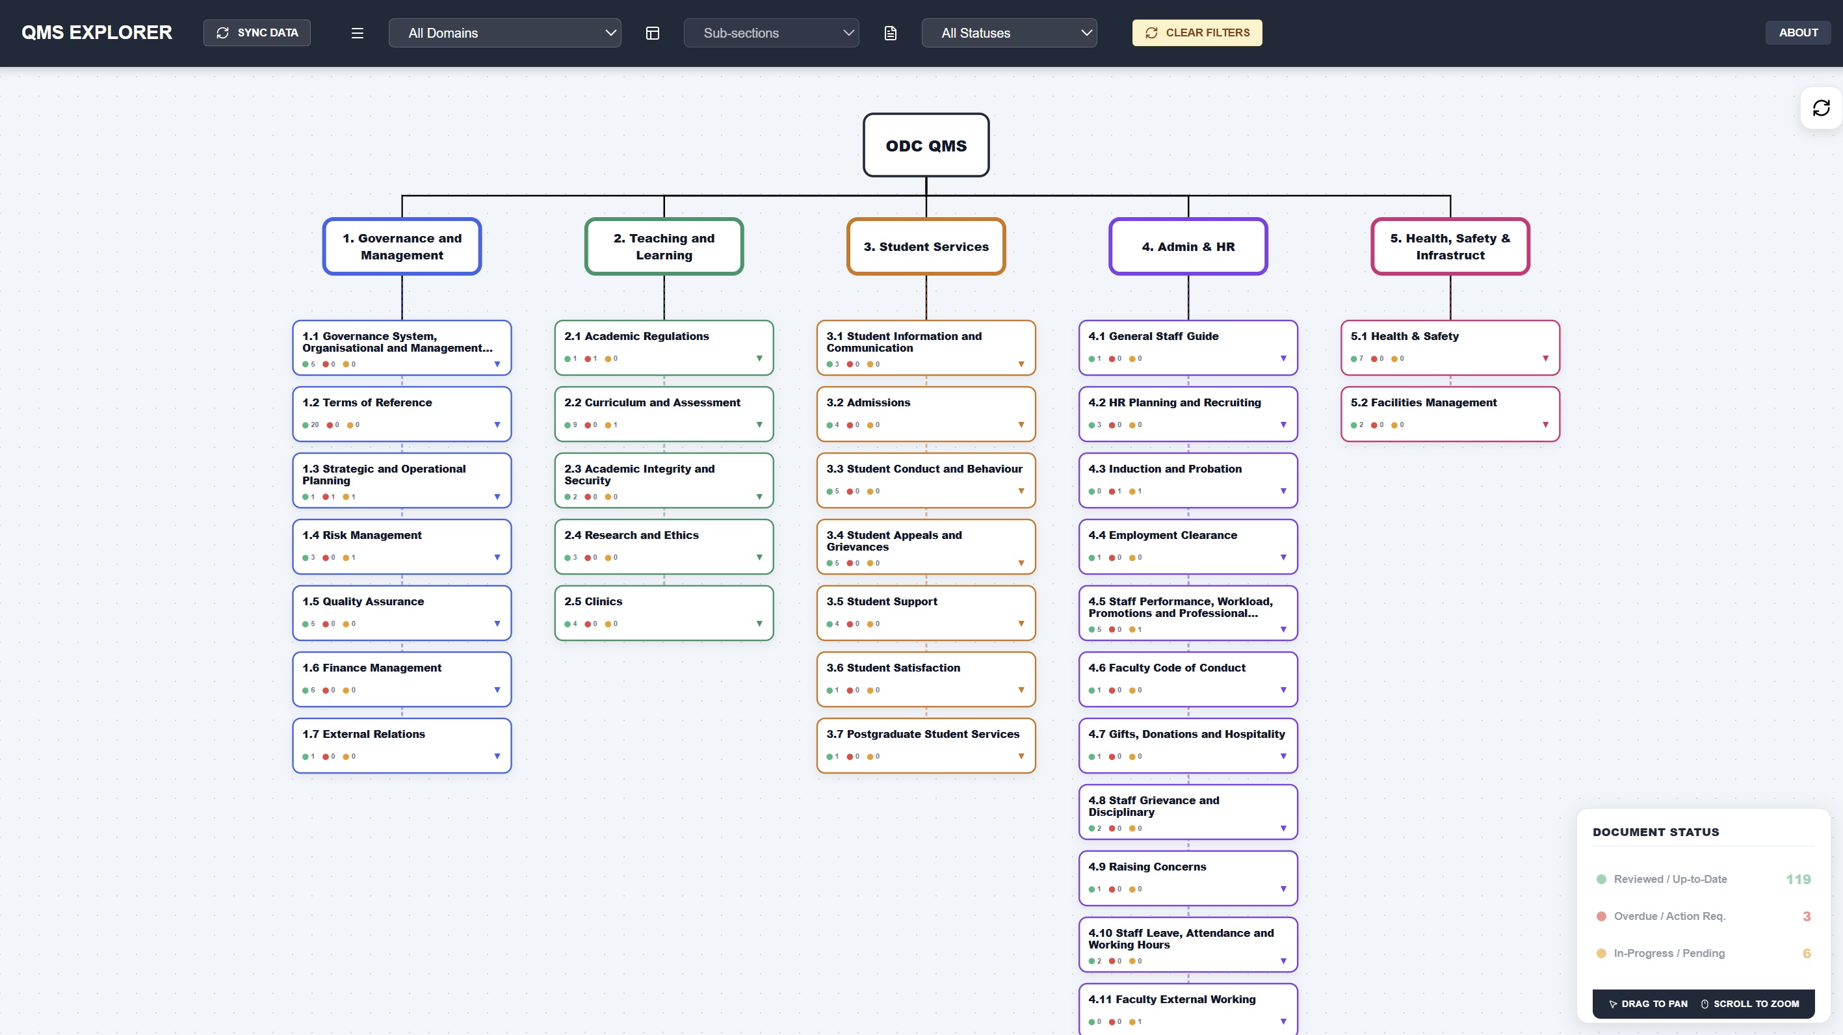Click the 119 reviewed count
The width and height of the screenshot is (1843, 1035).
pyautogui.click(x=1798, y=879)
